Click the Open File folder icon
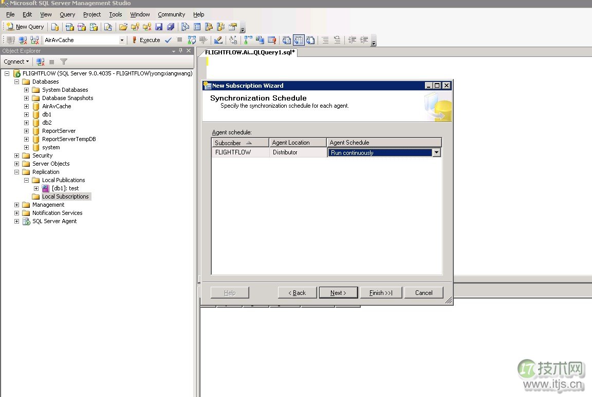Viewport: 592px width, 397px height. (x=123, y=27)
